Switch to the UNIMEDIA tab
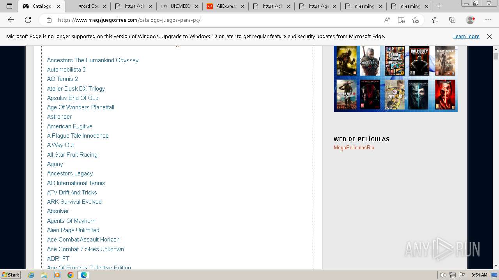This screenshot has height=280, width=499. tap(180, 6)
